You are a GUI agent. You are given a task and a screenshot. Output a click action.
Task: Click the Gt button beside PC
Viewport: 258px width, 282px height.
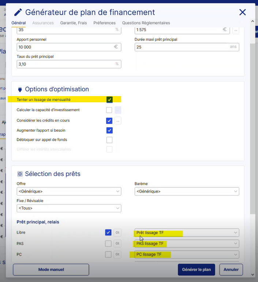[x=118, y=254]
